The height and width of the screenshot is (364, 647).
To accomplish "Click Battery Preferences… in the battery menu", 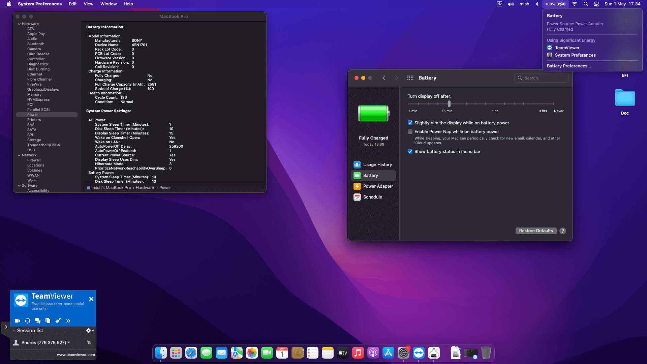I will click(x=568, y=66).
